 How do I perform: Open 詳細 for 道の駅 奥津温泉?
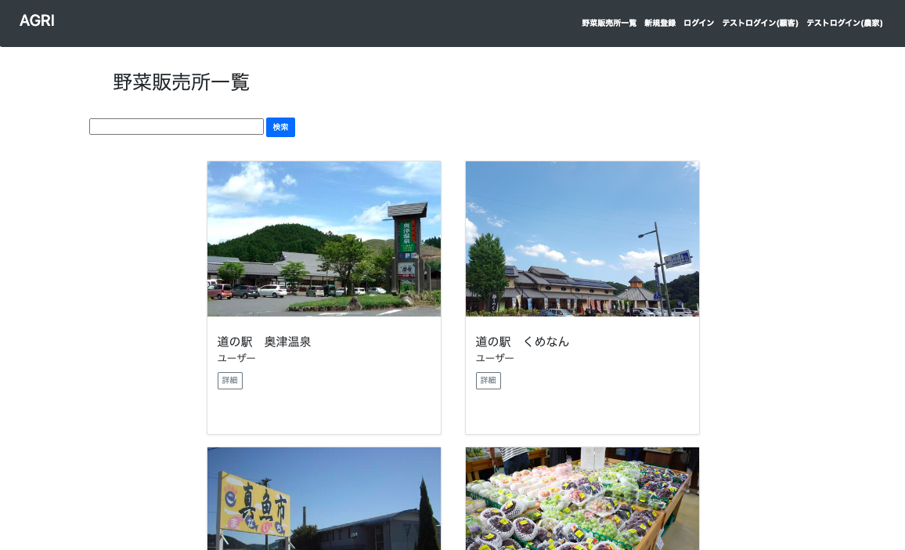pyautogui.click(x=229, y=380)
